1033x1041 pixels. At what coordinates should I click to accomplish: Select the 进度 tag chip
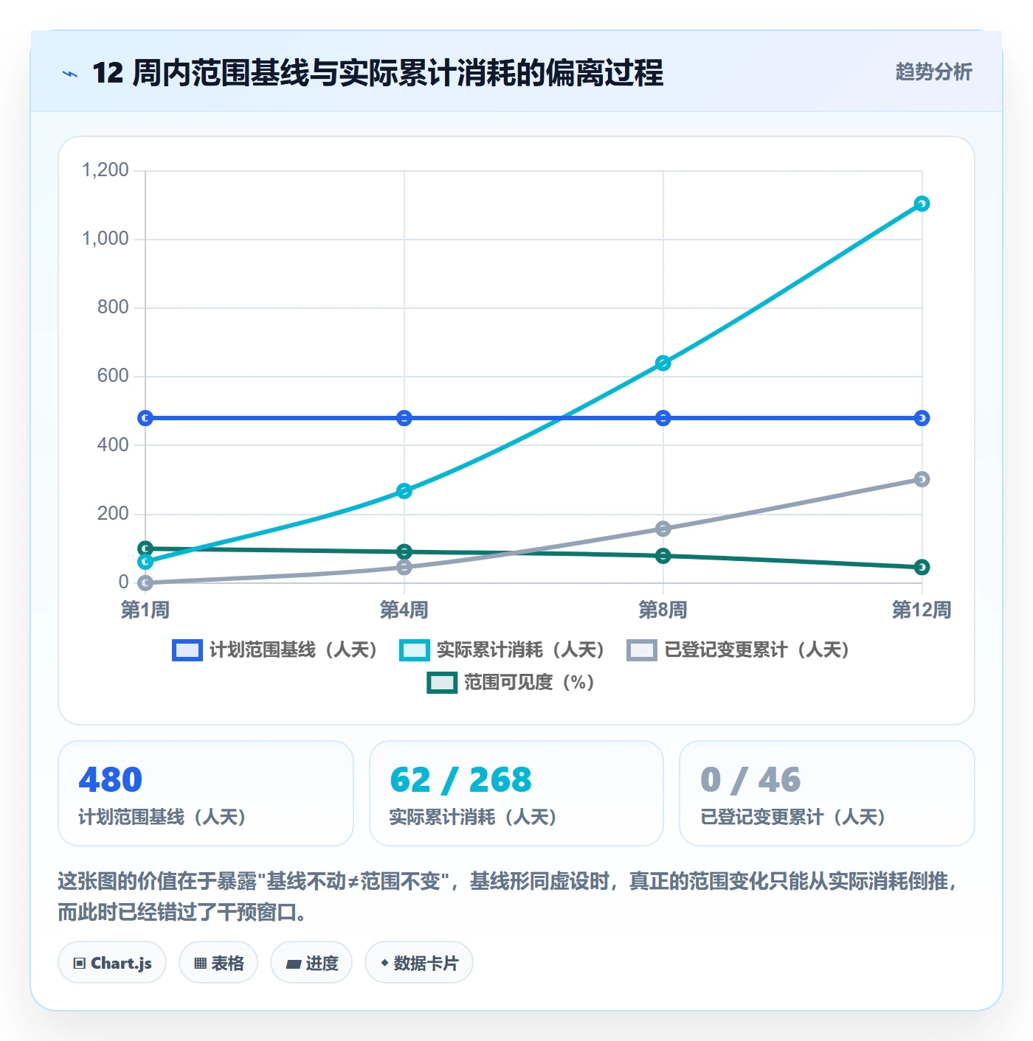click(x=311, y=963)
